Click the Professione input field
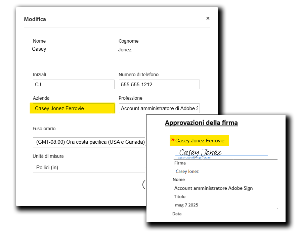 [159, 108]
